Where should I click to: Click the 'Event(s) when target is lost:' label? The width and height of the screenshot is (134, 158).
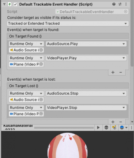(x=31, y=79)
